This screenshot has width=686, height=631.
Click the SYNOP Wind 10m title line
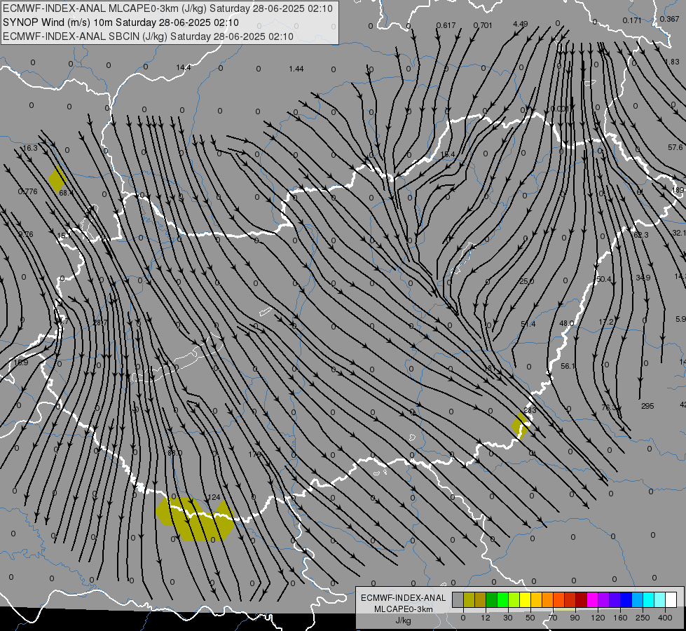click(x=121, y=22)
